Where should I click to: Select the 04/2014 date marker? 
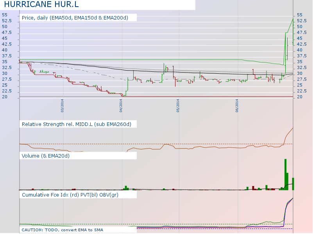click(121, 106)
